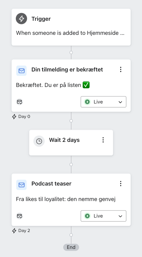Open Live status dropdown for Din tilmelding email
This screenshot has width=142, height=257.
pos(103,102)
